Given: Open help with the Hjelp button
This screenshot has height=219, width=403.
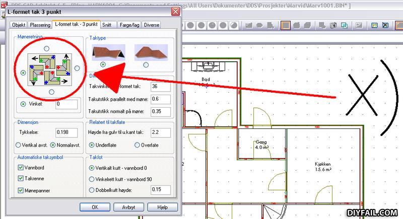Looking at the screenshot, I should (162, 207).
